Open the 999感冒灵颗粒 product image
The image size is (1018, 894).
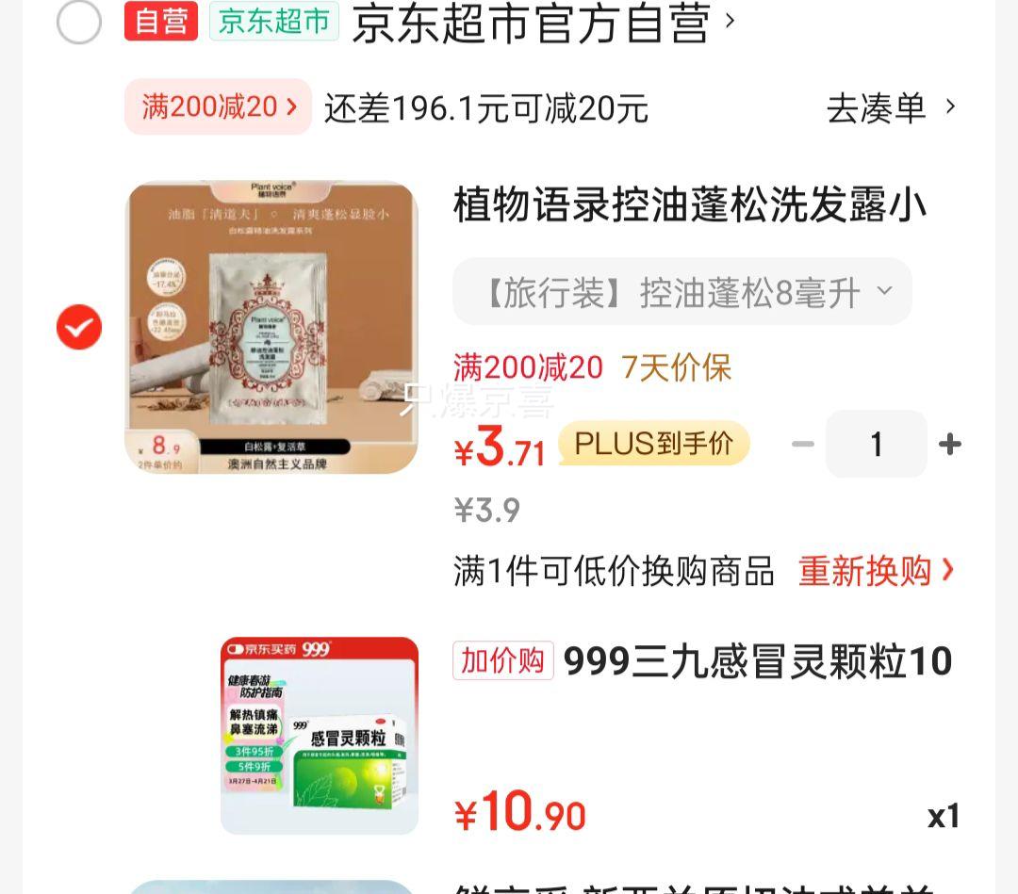[320, 736]
